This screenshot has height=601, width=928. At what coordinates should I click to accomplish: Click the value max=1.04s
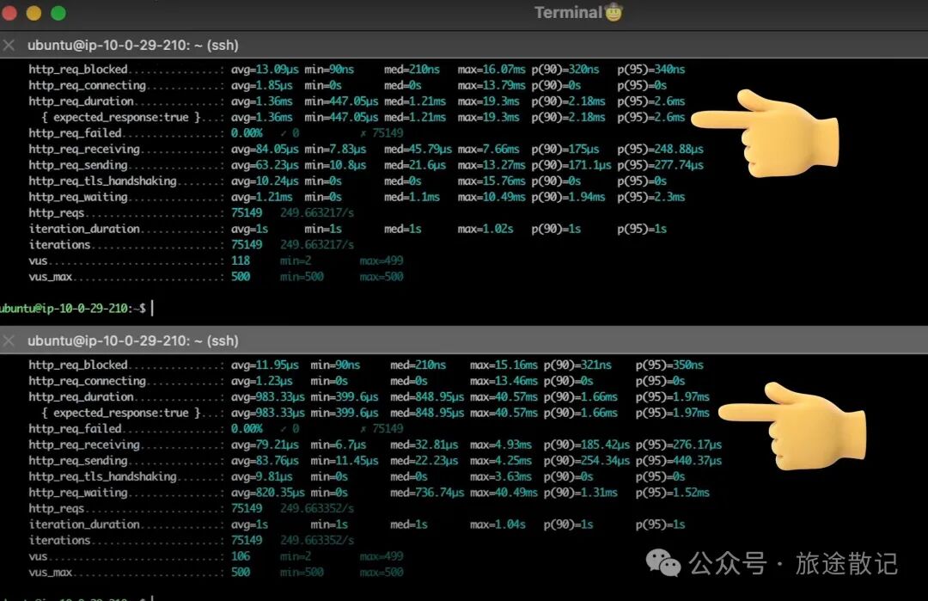498,524
